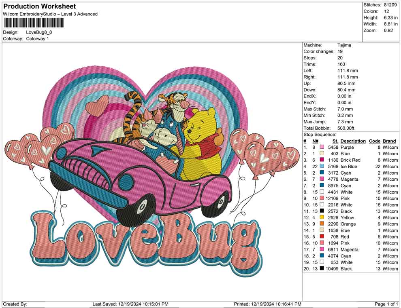The image size is (401, 308).
Task: Click the Width value 8.81 in
Action: coord(391,24)
